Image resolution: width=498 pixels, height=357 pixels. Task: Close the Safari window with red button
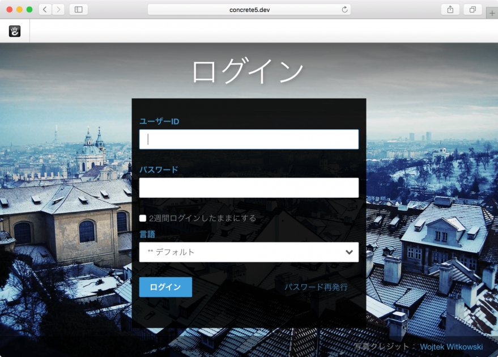(x=10, y=10)
